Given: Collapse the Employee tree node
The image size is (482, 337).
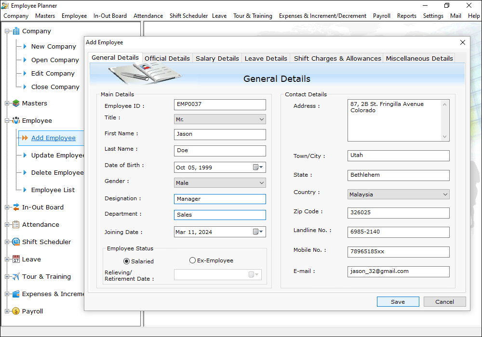Looking at the screenshot, I should point(7,121).
